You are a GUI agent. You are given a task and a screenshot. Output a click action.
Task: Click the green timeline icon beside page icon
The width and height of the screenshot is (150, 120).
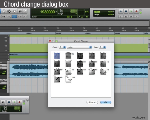click(x=68, y=17)
